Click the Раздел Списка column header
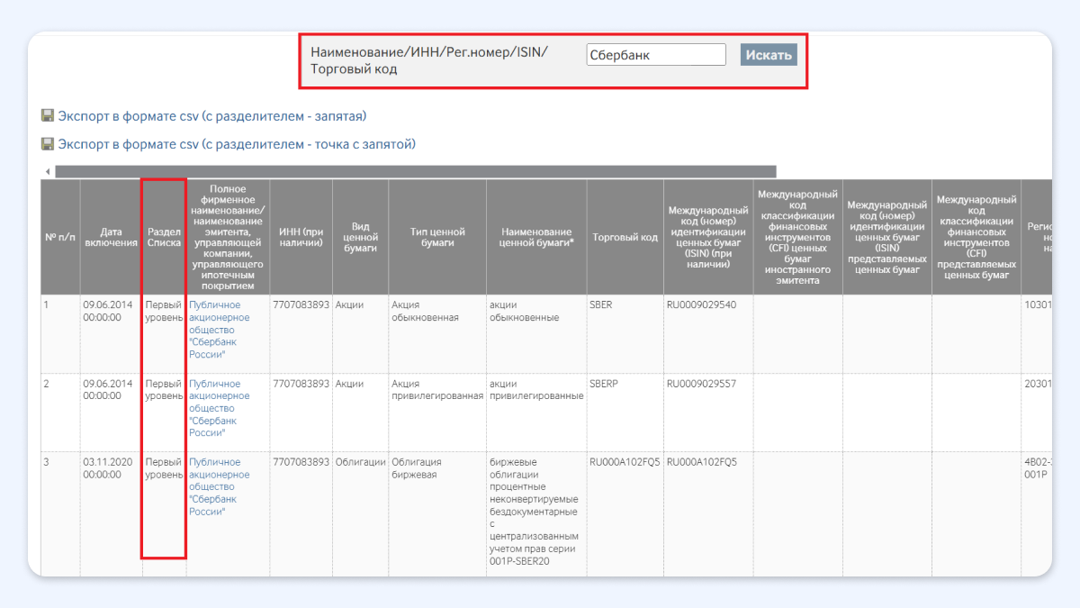This screenshot has width=1080, height=608. click(x=164, y=238)
